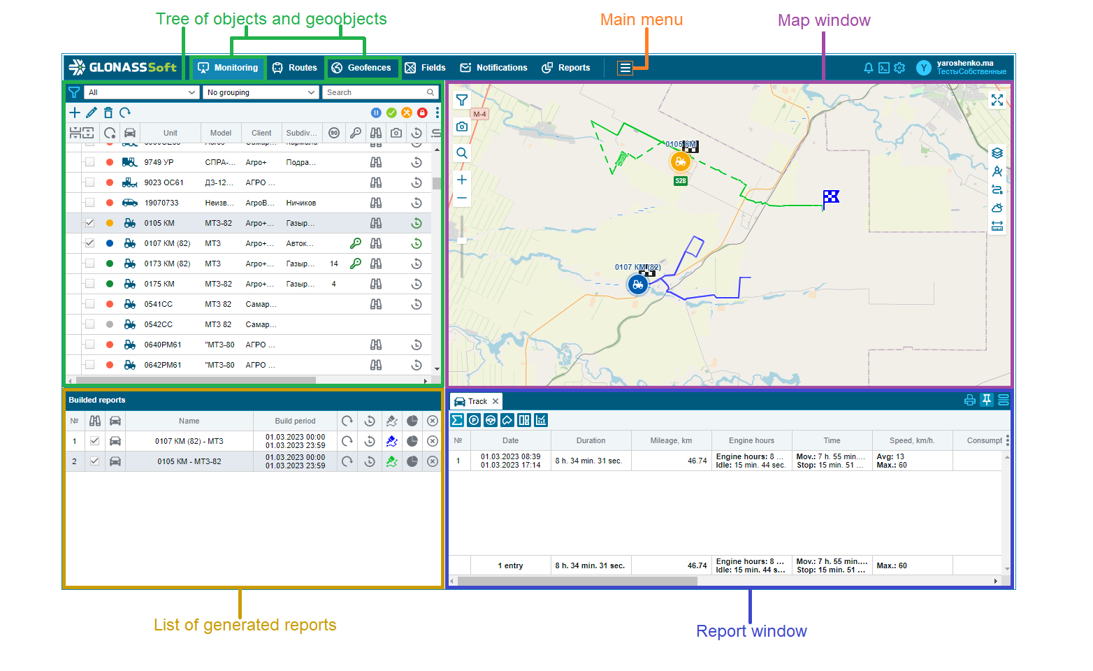Viewport: 1093px width, 671px height.
Task: Zoom in the map with the plus button
Action: (x=462, y=180)
